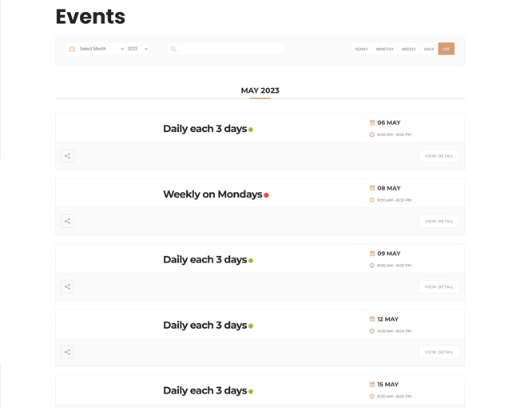This screenshot has width=516, height=408.
Task: Open the 2023 year dropdown
Action: pyautogui.click(x=137, y=49)
